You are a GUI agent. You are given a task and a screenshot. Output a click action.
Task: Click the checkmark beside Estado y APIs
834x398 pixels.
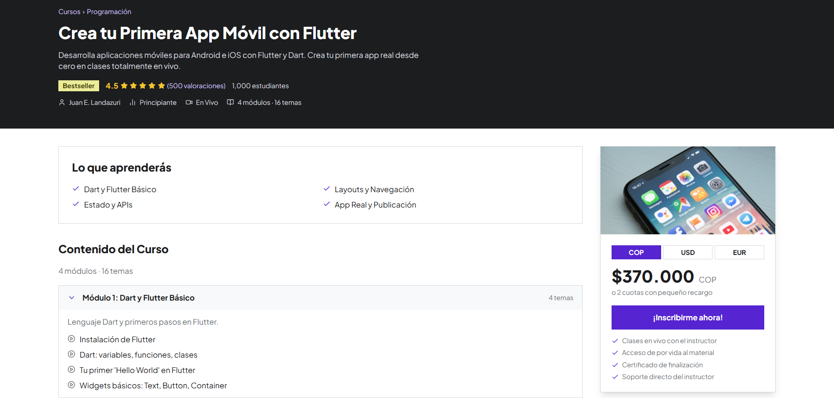click(76, 204)
